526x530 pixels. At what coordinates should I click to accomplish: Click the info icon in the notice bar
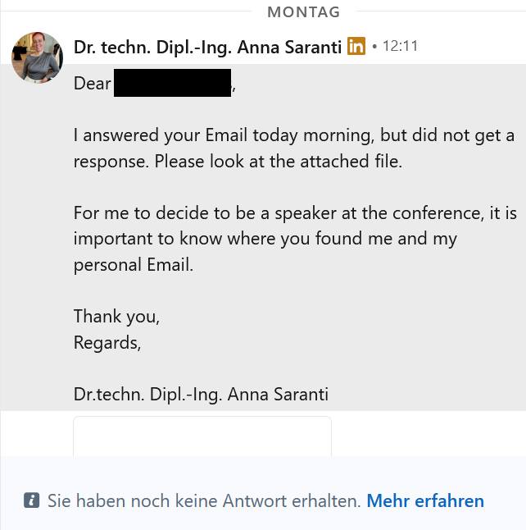(31, 500)
